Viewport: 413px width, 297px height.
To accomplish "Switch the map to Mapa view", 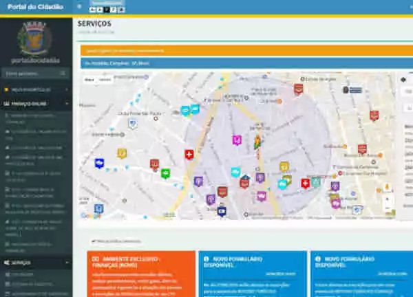I will [89, 80].
